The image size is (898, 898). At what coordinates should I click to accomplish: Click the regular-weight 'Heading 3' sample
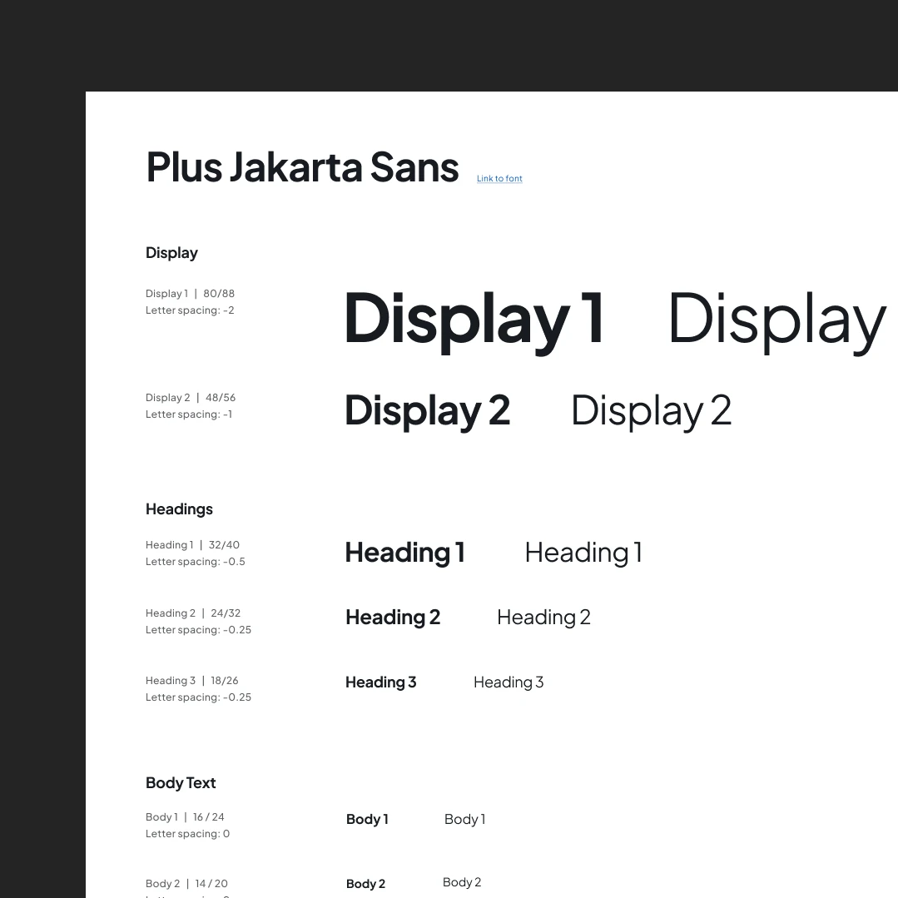coord(509,682)
